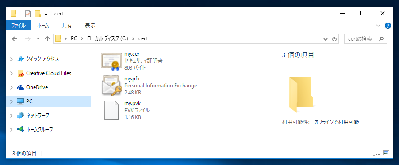Click the Forward navigation arrow
The height and width of the screenshot is (165, 399).
point(28,39)
